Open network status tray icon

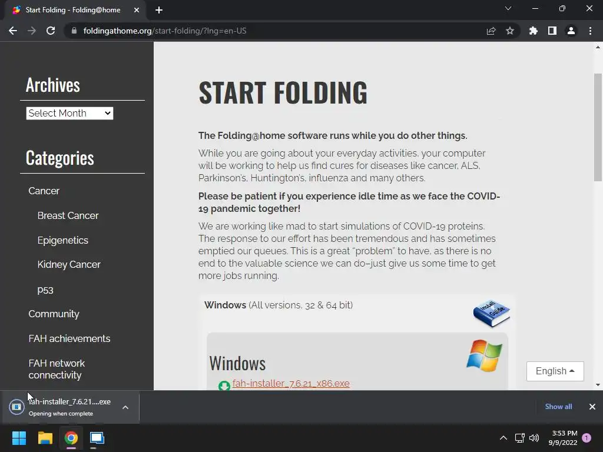[520, 438]
